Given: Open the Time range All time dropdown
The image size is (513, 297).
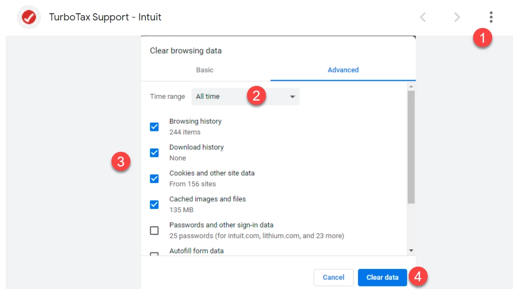Looking at the screenshot, I should 246,97.
